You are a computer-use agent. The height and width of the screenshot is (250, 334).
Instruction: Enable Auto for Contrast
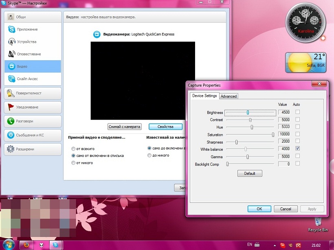pyautogui.click(x=298, y=119)
